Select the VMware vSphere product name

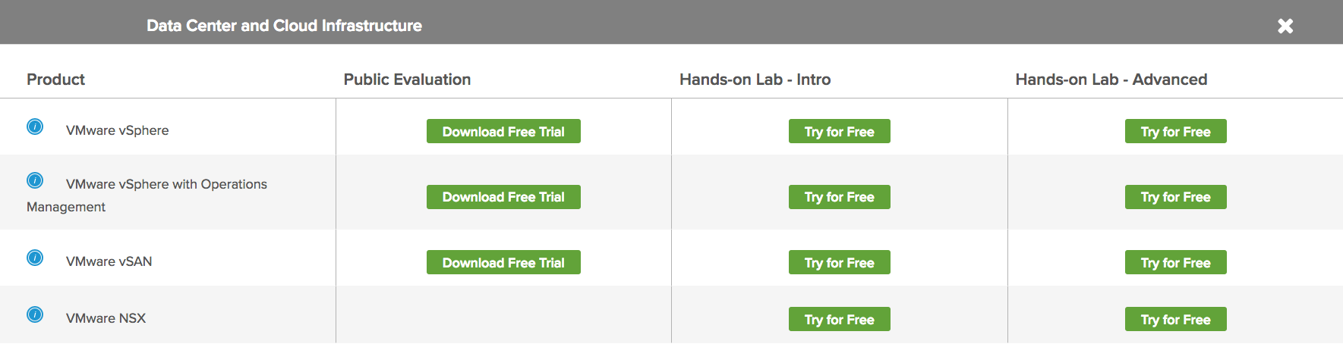(118, 130)
